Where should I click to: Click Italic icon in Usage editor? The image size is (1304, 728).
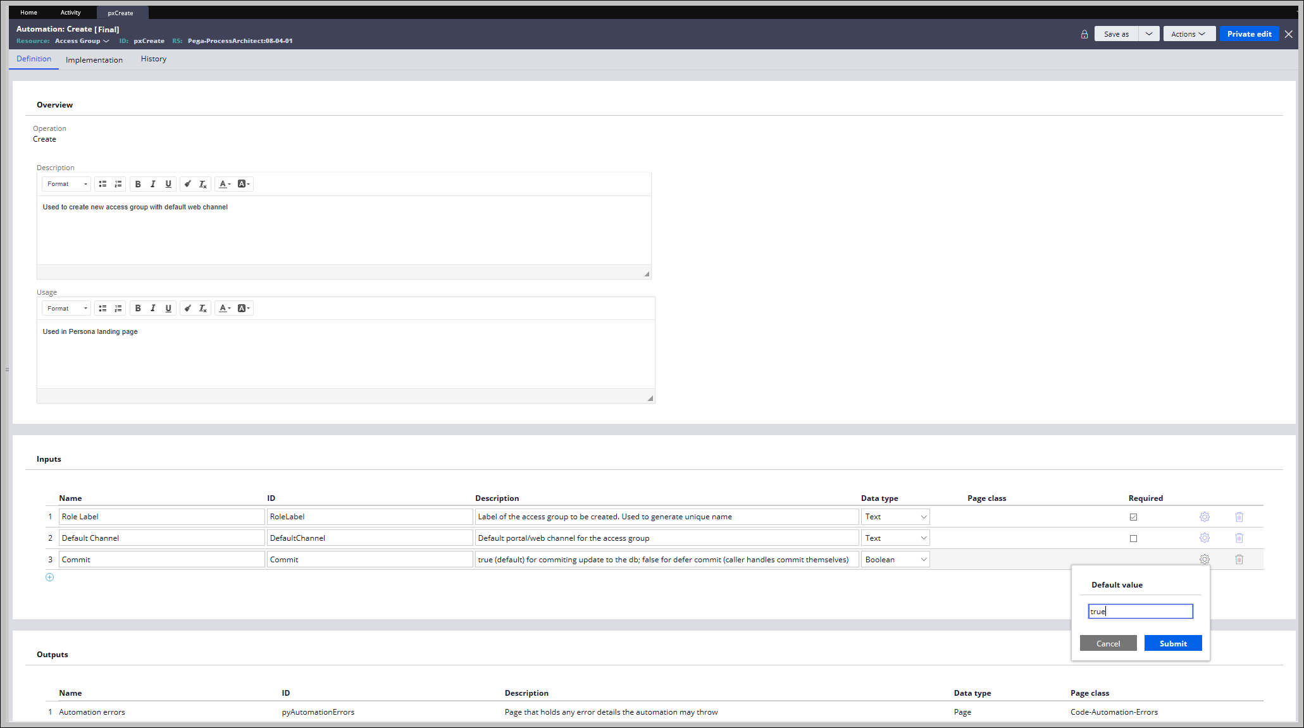point(153,309)
